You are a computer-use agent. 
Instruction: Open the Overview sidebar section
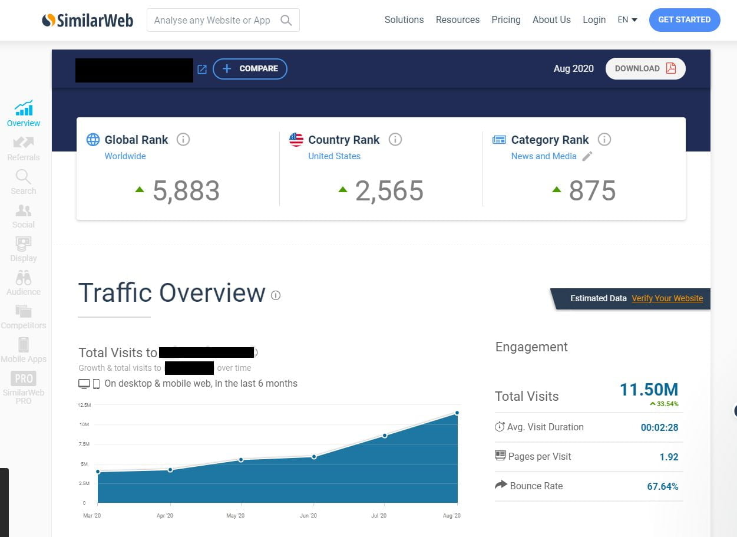point(24,114)
